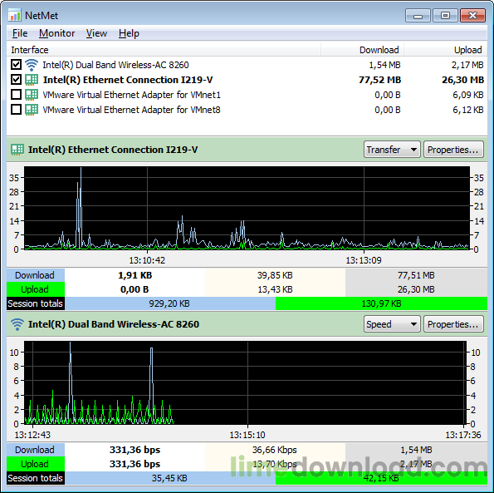Click the Wireless session totals bar showing 35,45 KB
494x493 pixels.
[x=170, y=478]
